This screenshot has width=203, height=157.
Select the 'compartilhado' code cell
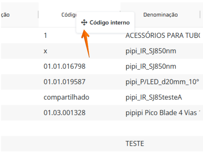coord(66,97)
